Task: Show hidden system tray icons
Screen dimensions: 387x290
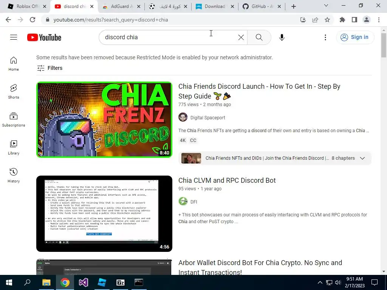Action: point(320,282)
